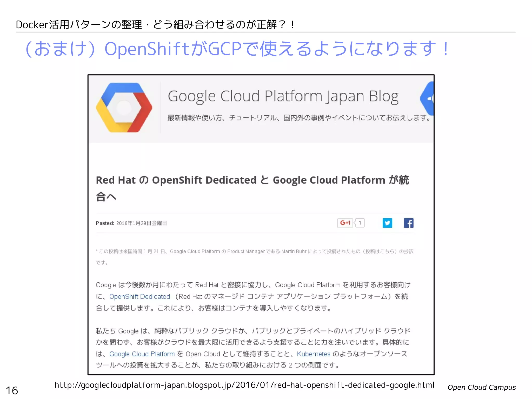Click the gray translation note mentioning Martin Buhr
Image resolution: width=532 pixels, height=399 pixels.
[x=255, y=257]
